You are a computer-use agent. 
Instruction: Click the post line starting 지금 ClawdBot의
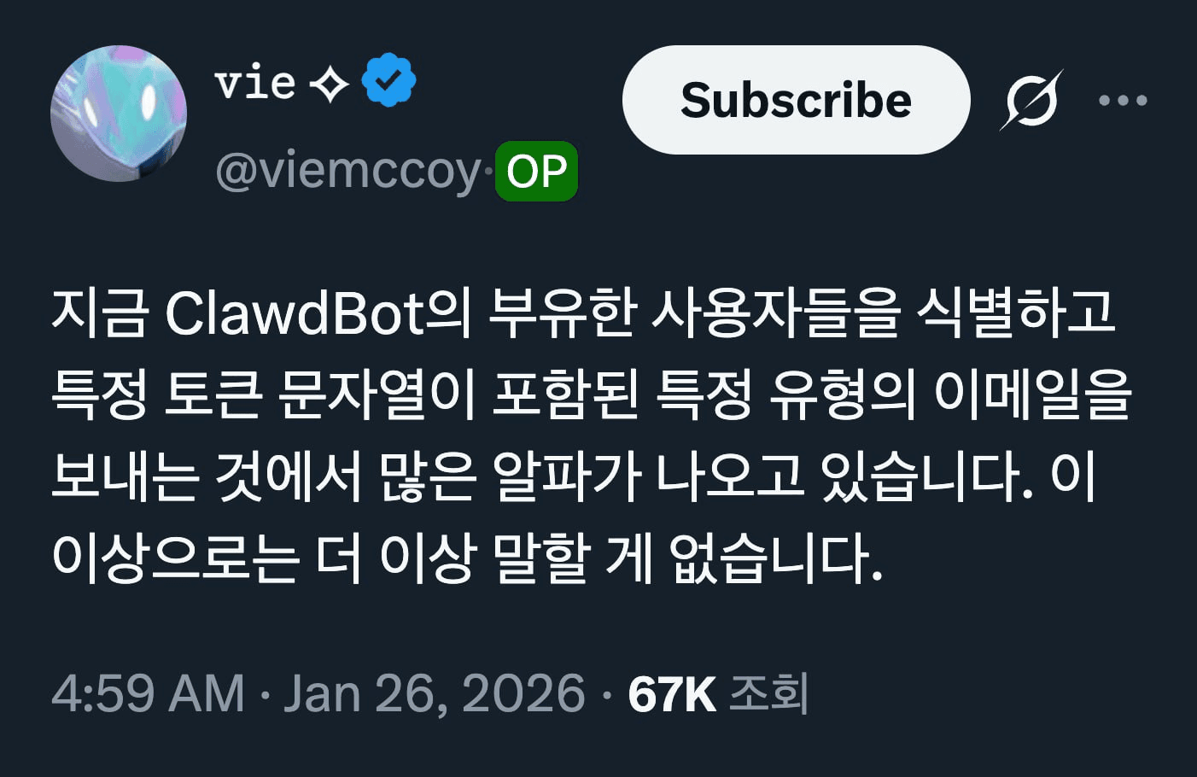[x=583, y=312]
